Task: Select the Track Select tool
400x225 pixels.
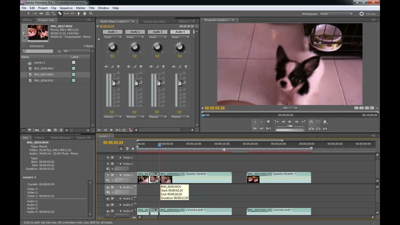Action: tap(35, 13)
